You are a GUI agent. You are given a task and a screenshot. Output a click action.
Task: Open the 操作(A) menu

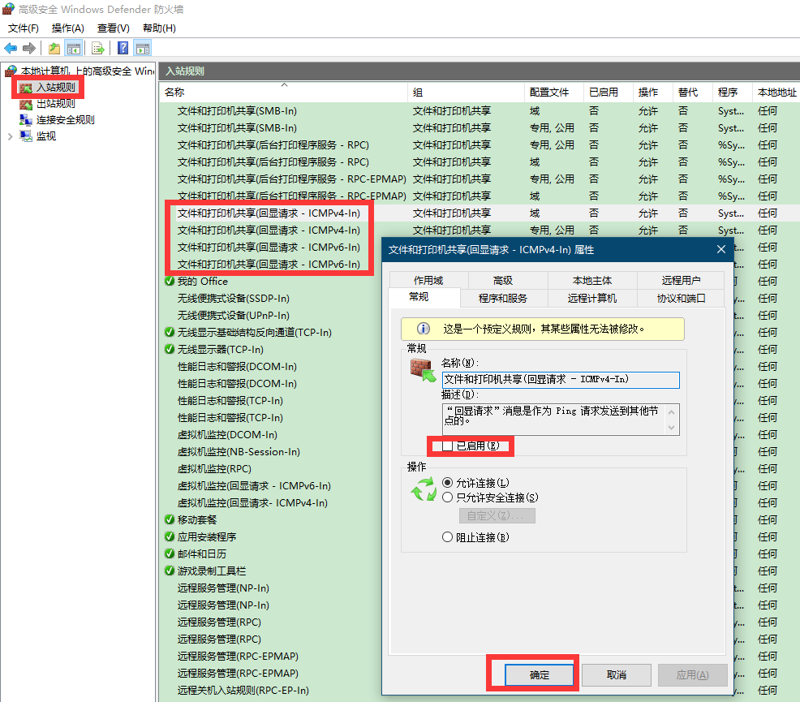[68, 28]
